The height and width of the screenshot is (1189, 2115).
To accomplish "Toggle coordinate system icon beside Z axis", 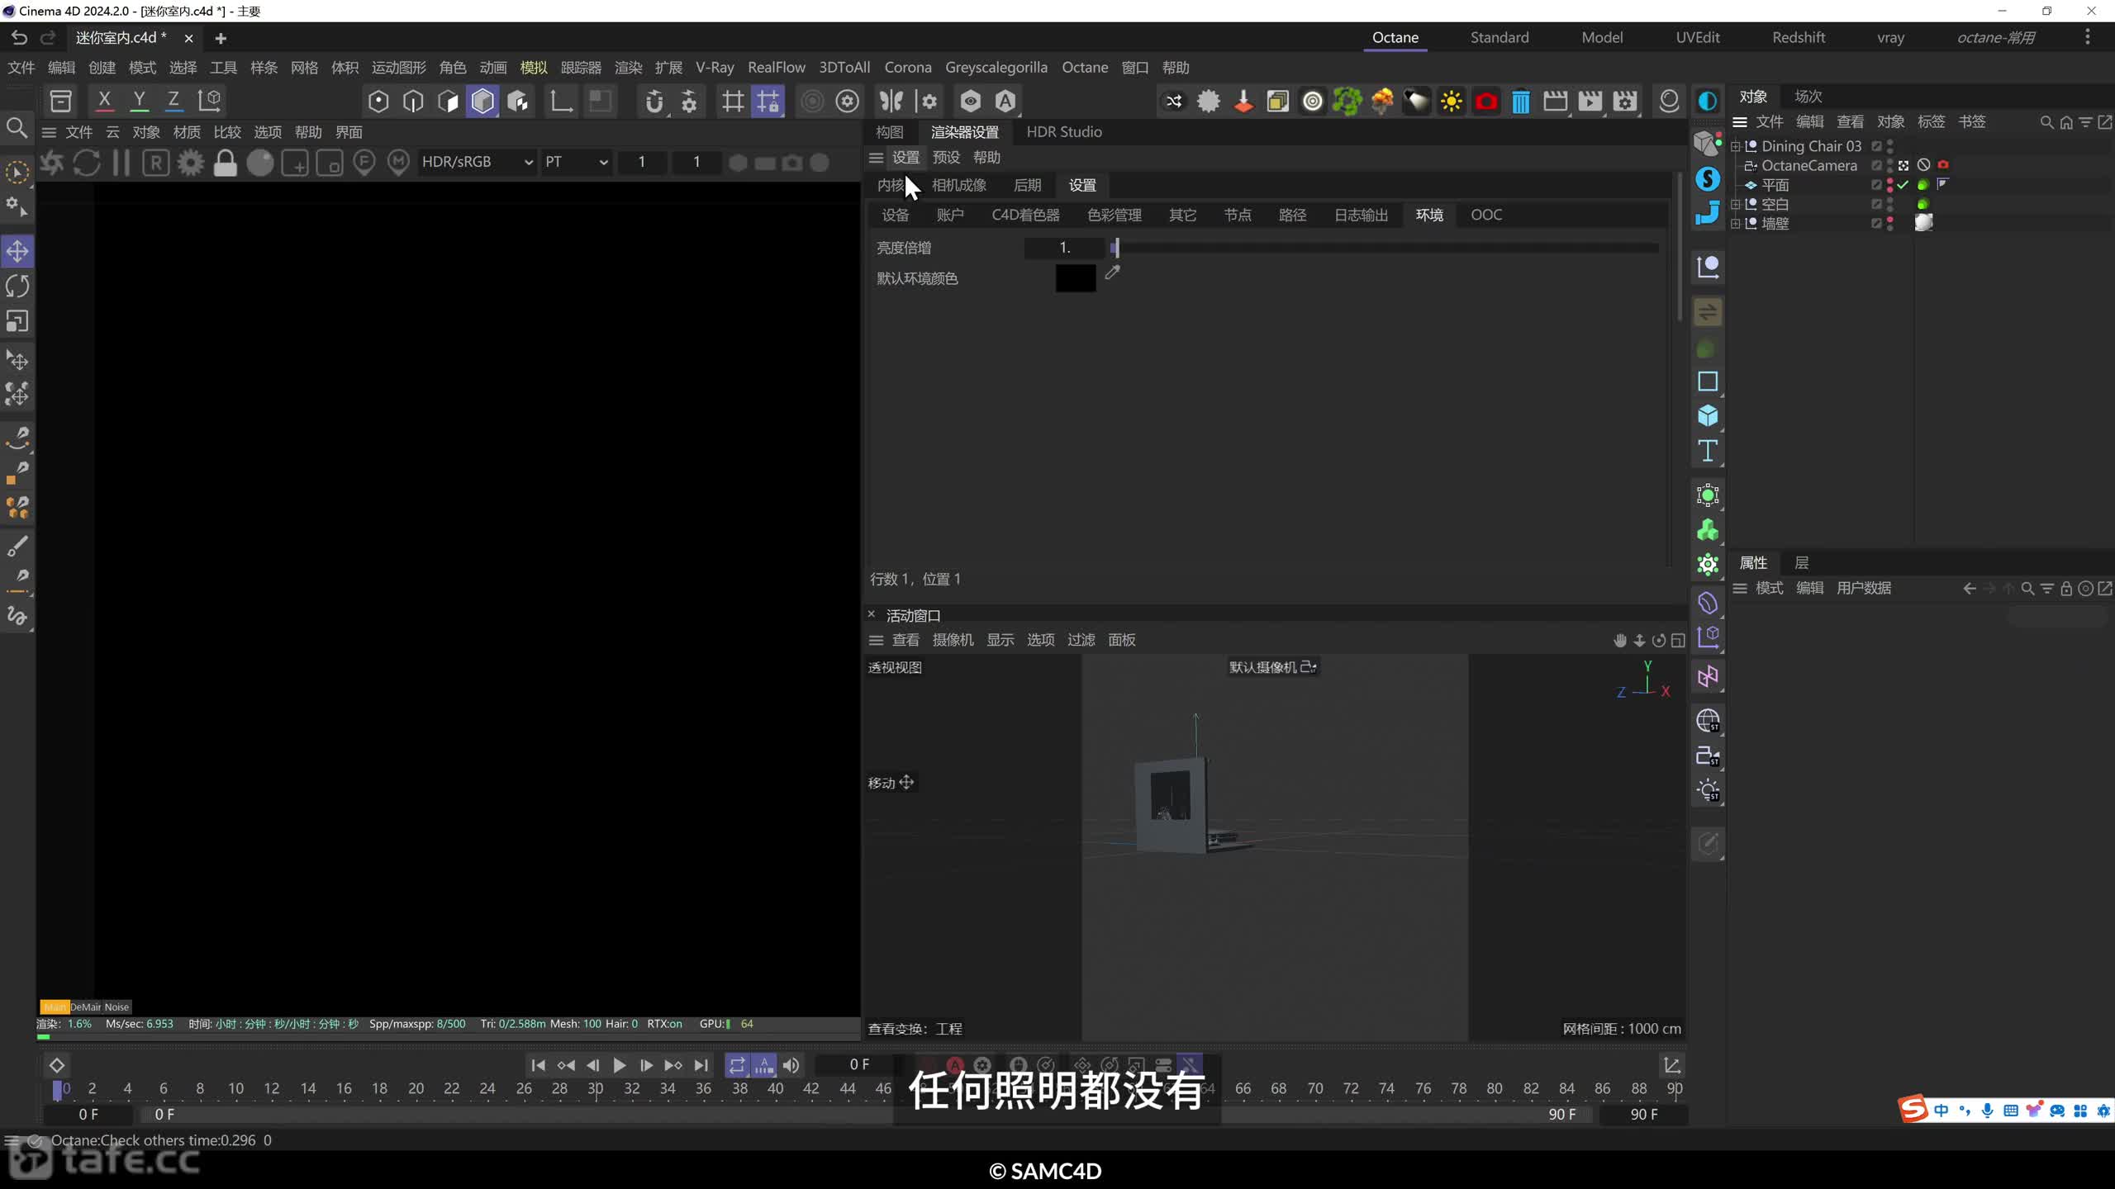I will [x=210, y=101].
